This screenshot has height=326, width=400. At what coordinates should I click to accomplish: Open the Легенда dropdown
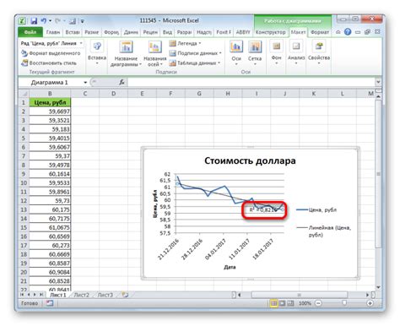coord(186,43)
